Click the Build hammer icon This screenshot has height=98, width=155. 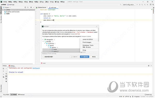(121, 5)
